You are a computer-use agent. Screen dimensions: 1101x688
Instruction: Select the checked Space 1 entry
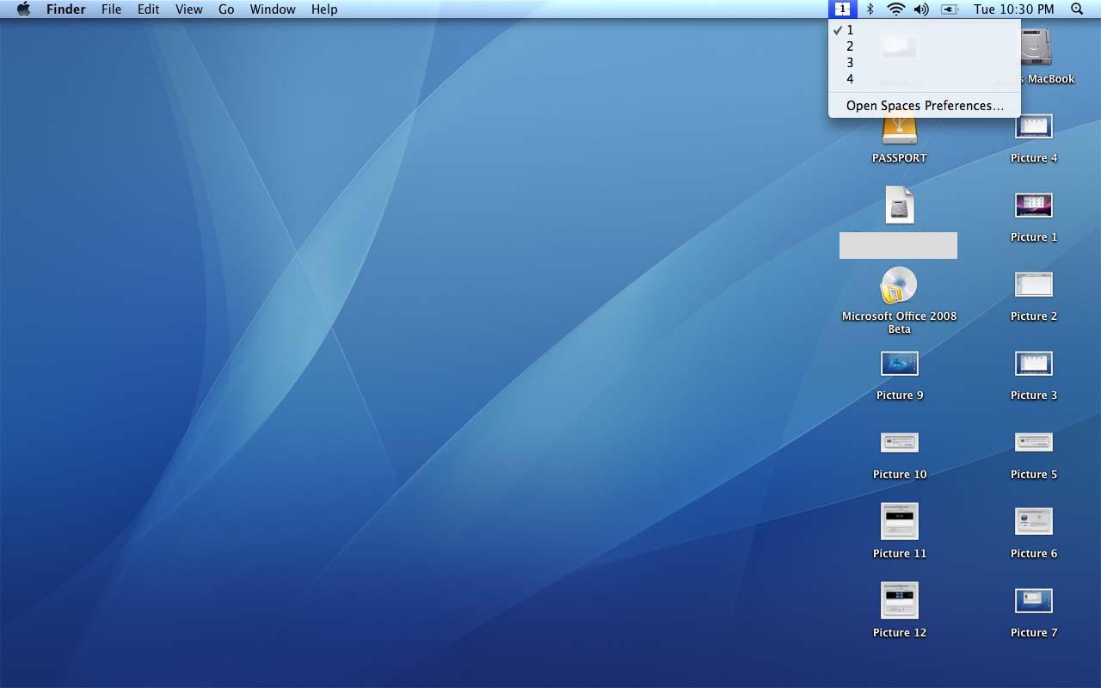point(850,30)
